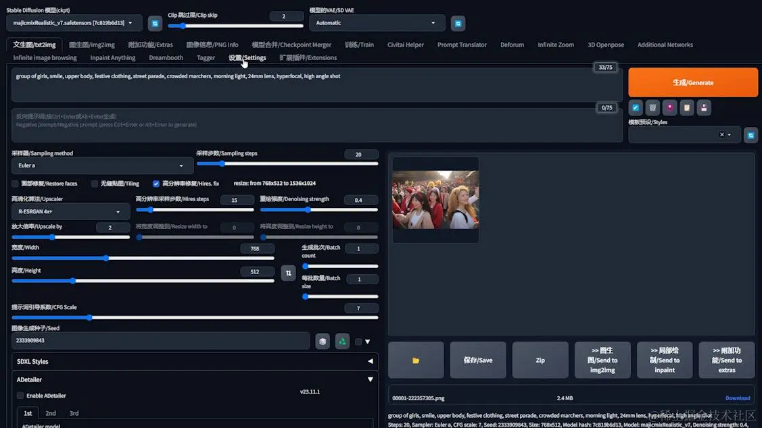Send image to extras
The height and width of the screenshot is (428, 762).
pyautogui.click(x=727, y=360)
